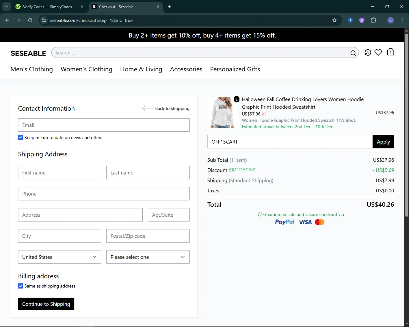Click the Postal/Zip code field
The image size is (409, 327).
pyautogui.click(x=148, y=236)
